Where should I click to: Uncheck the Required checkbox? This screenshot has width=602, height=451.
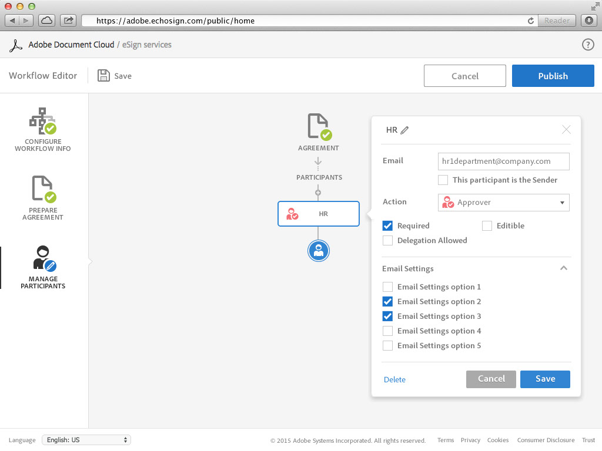coord(387,225)
